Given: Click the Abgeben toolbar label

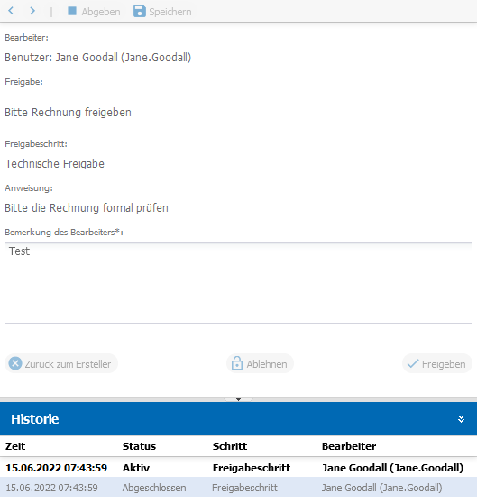Looking at the screenshot, I should click(101, 12).
